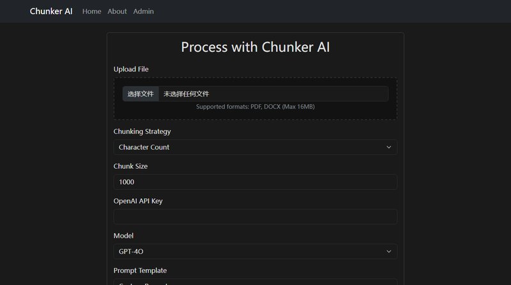Click the OpenAI API Key label

pos(138,201)
